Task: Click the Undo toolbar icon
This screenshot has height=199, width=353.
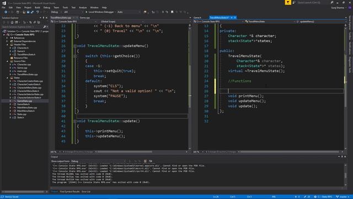Action: [x=38, y=12]
